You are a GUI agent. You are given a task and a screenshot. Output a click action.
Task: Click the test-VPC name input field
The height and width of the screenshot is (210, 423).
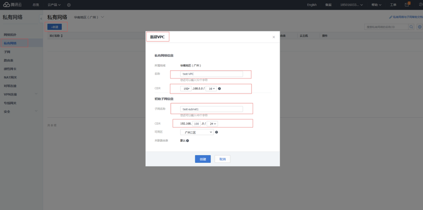[211, 74]
